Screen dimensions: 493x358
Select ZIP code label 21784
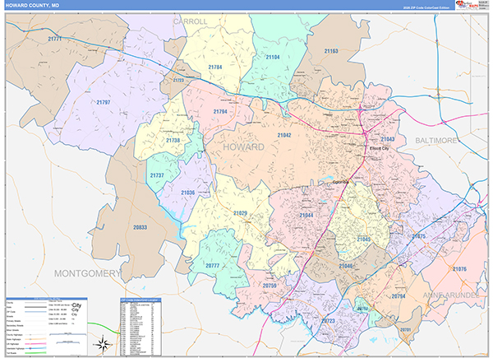tap(215, 67)
